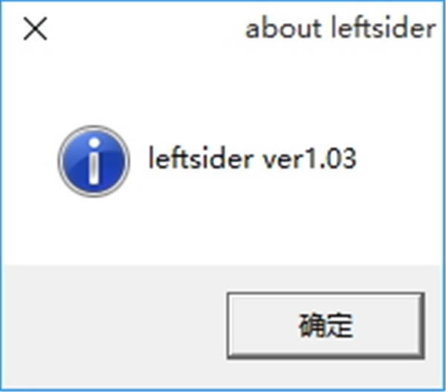Hit the OK (确定) button
This screenshot has width=446, height=392.
(326, 325)
